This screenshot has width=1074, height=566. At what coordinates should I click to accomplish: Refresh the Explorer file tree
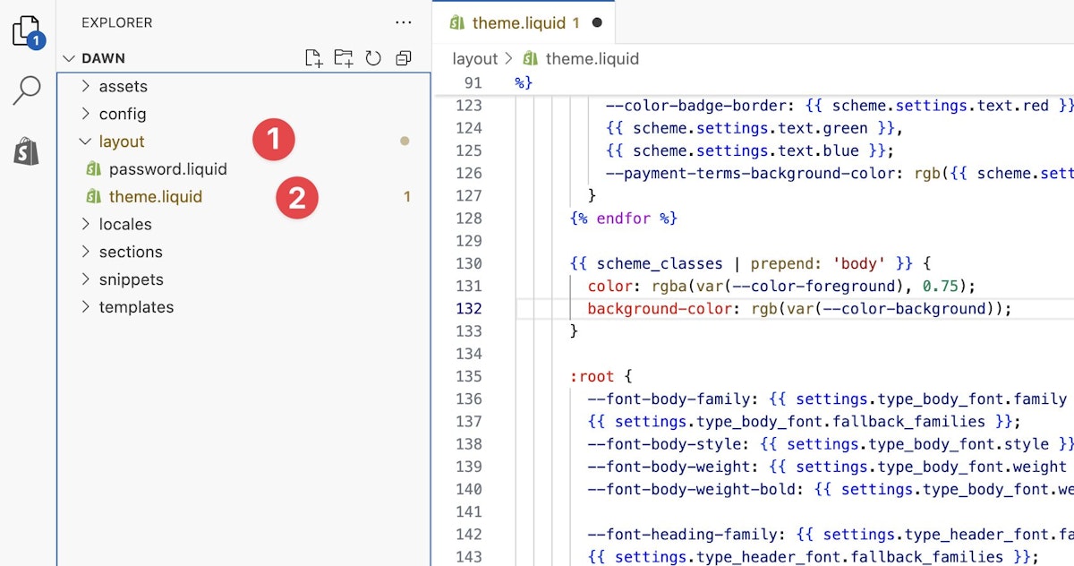point(373,58)
